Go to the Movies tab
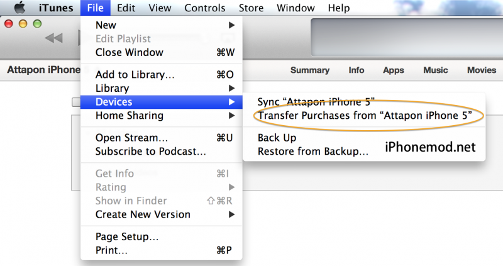The height and width of the screenshot is (266, 503). point(482,70)
